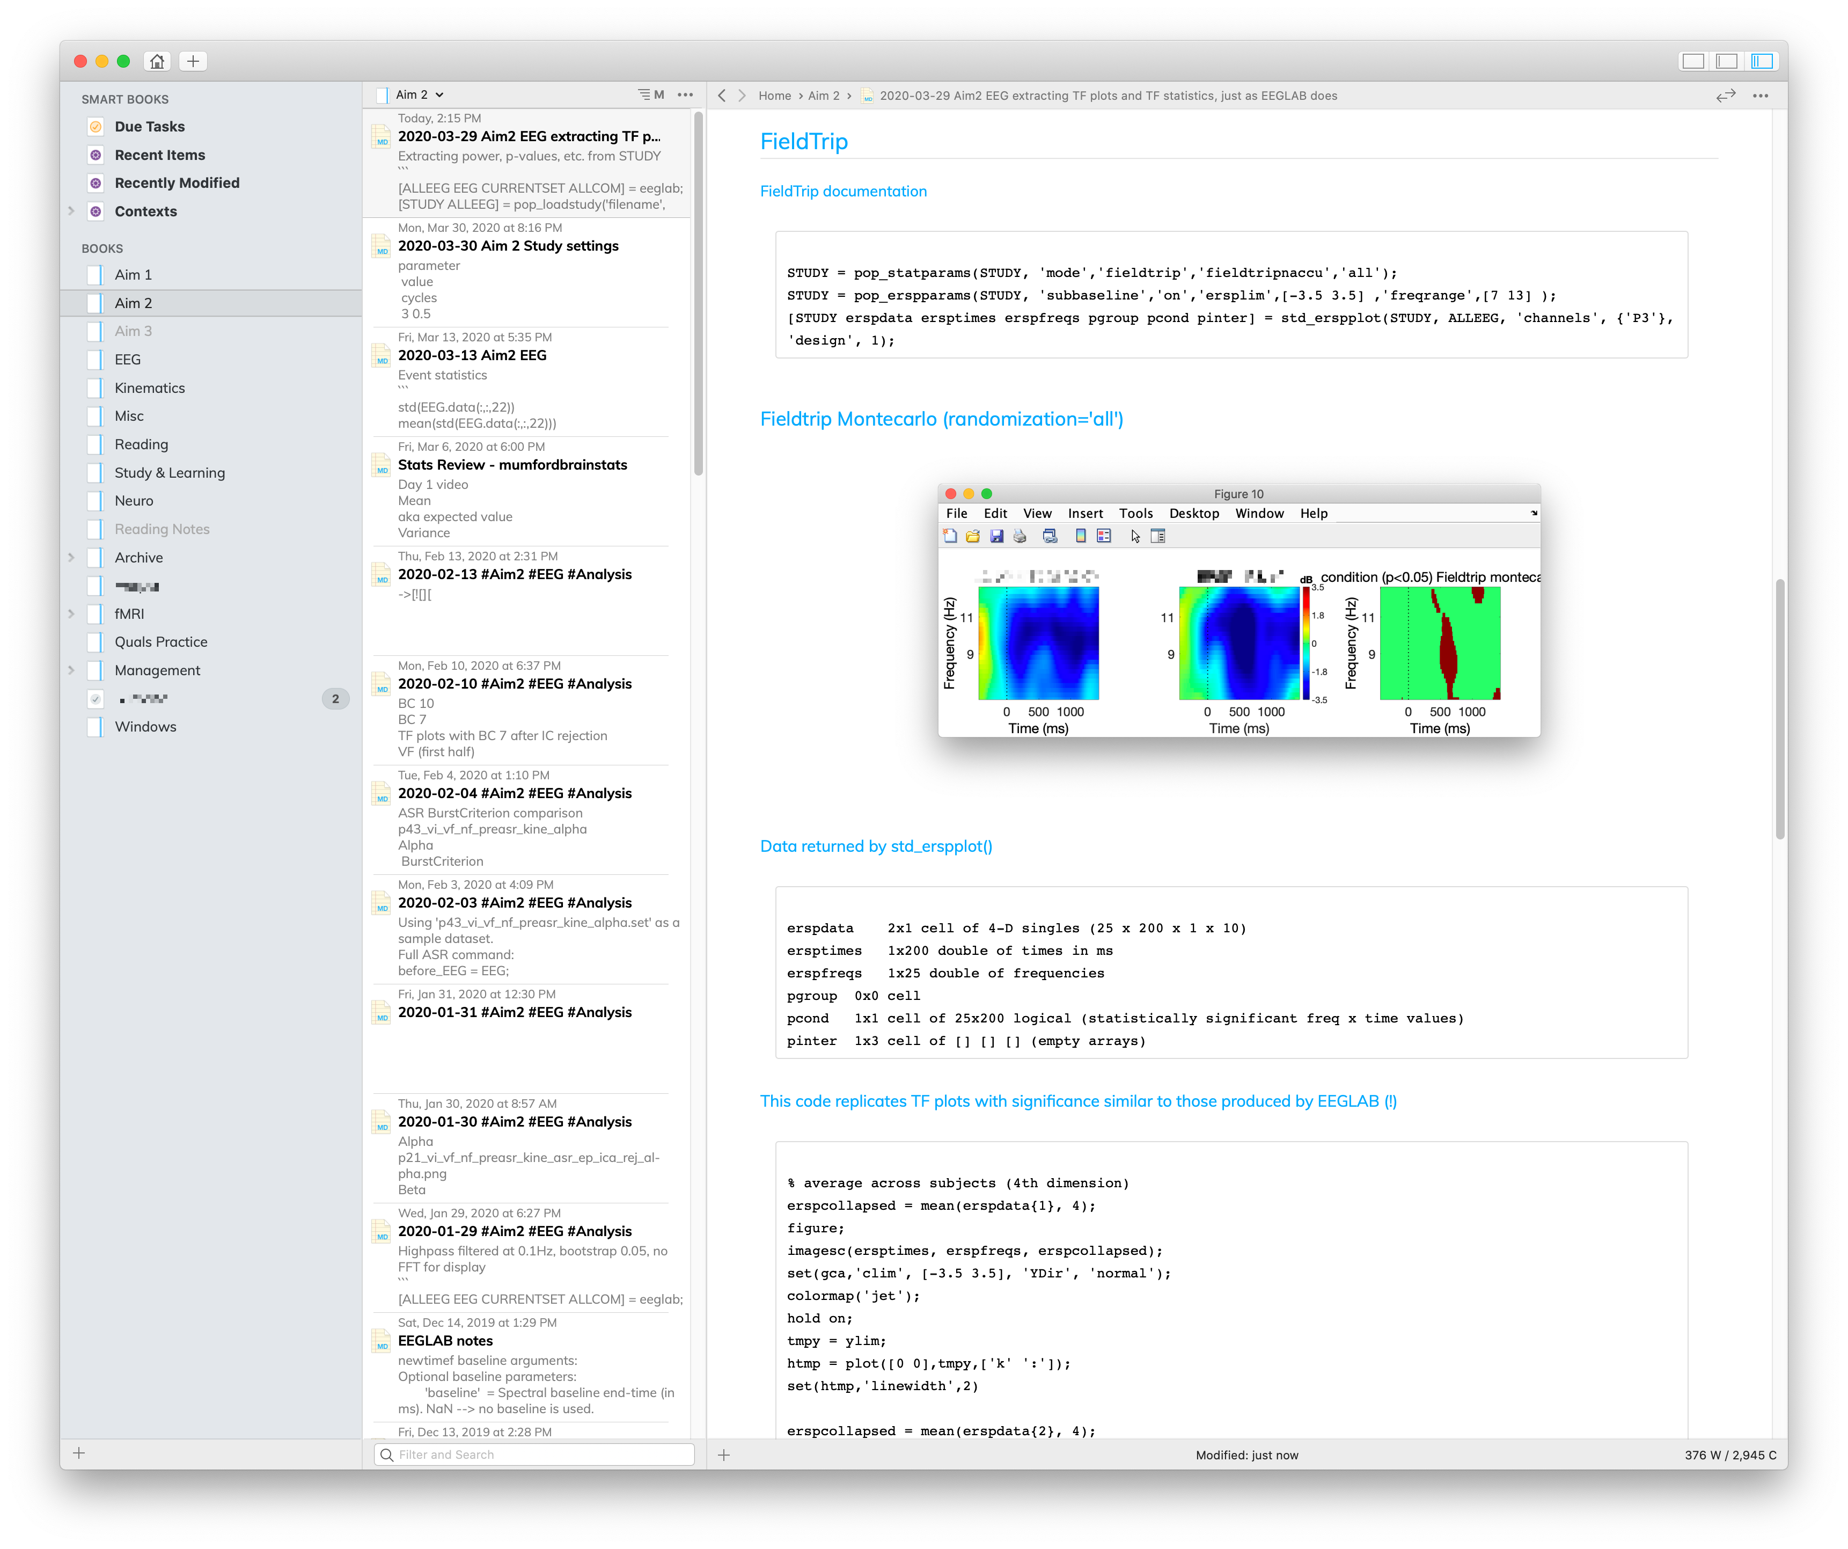1848x1549 pixels.
Task: Click the task count badge showing 2
Action: pos(335,699)
